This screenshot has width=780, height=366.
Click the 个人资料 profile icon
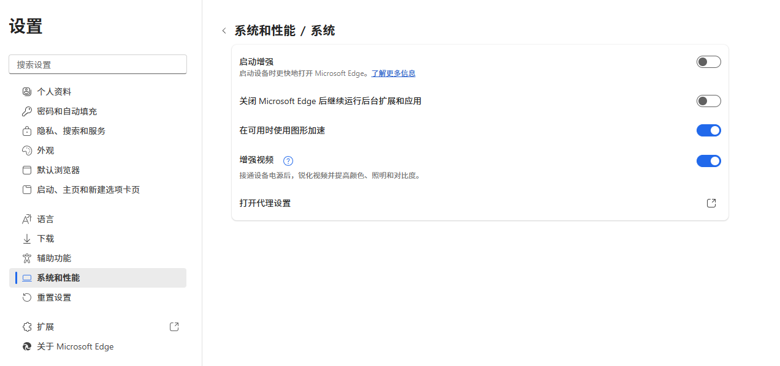point(26,92)
